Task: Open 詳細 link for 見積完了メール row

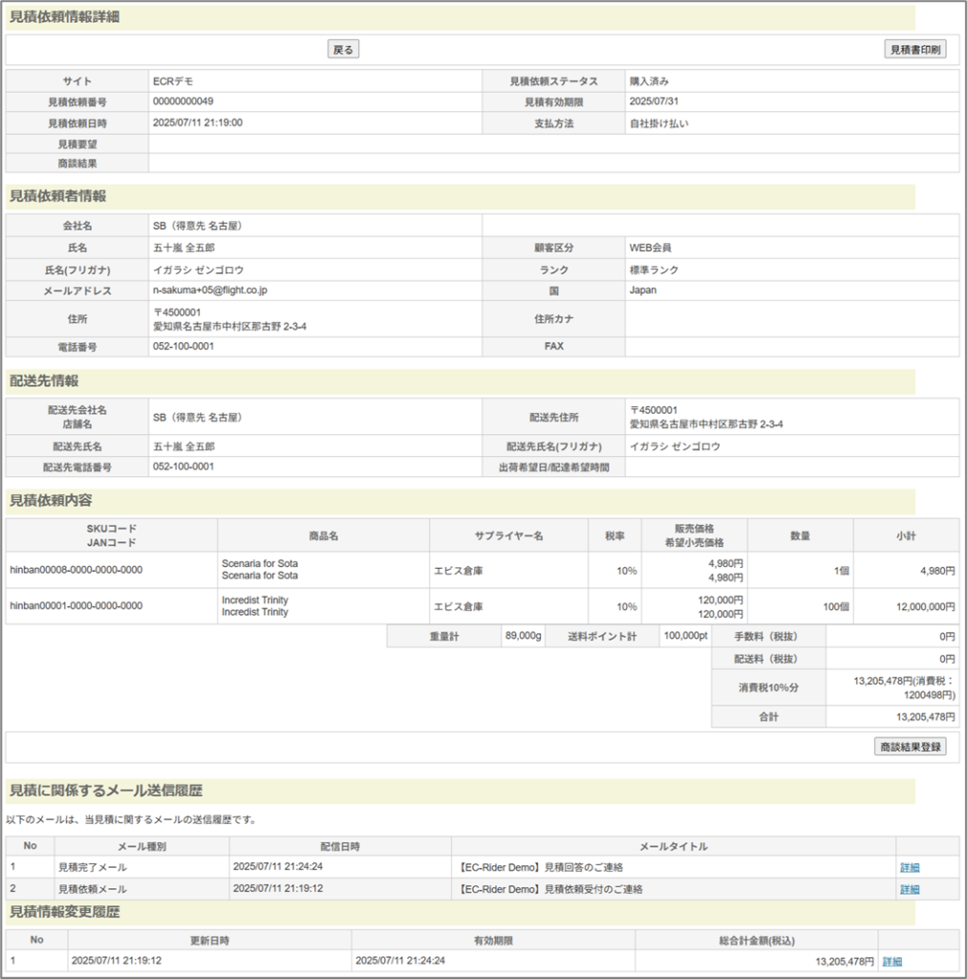Action: (910, 867)
